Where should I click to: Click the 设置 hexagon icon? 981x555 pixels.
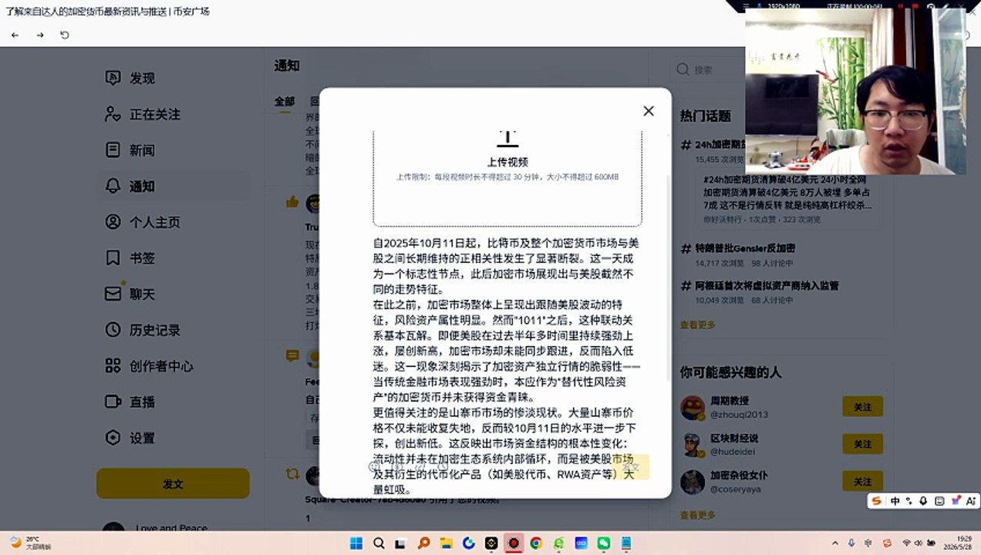pos(113,438)
